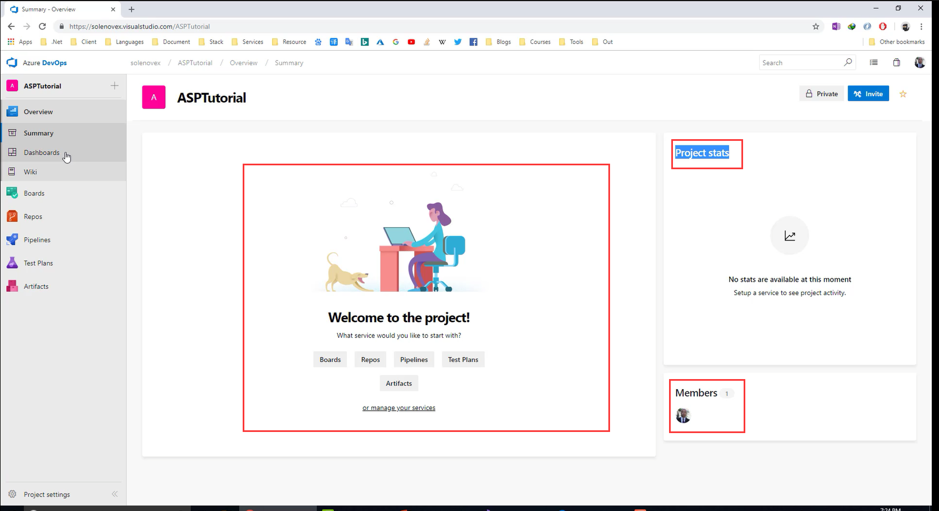Close the Summary - Overview tab
Screen dimensions: 939x511
coord(113,9)
